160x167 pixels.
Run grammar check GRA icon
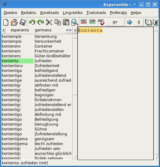92,21
